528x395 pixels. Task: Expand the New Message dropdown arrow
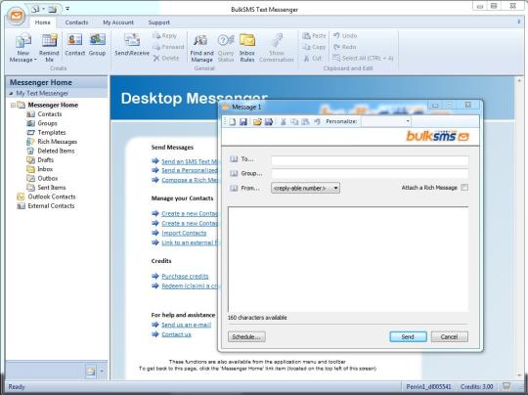coord(35,60)
